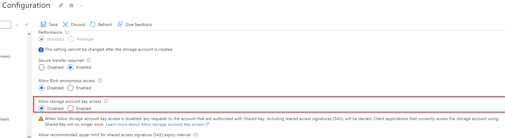Enable Allow storage account key access
This screenshot has height=138, width=505.
point(71,108)
